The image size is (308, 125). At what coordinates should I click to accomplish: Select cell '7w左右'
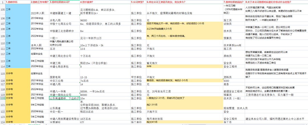[x=105, y=81]
